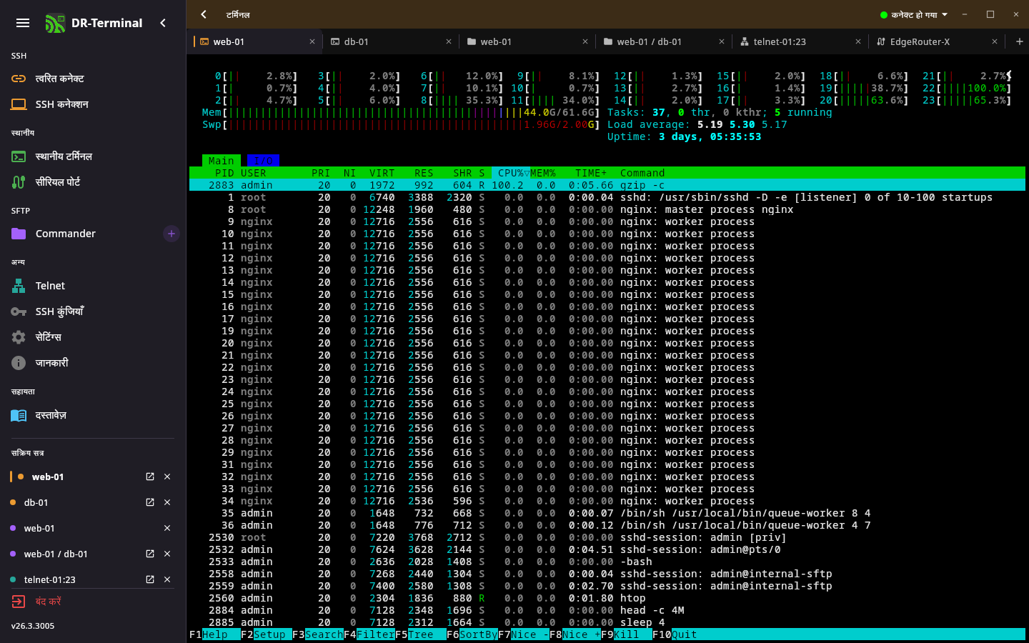The width and height of the screenshot is (1029, 643).
Task: Open कनेक्ट हो गया status dropdown
Action: tap(914, 14)
